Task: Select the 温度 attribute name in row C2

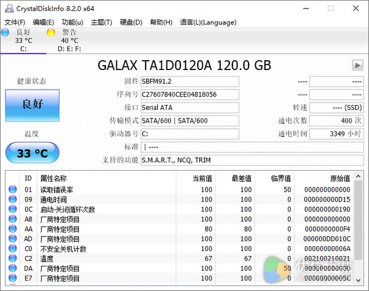Action: (x=47, y=259)
